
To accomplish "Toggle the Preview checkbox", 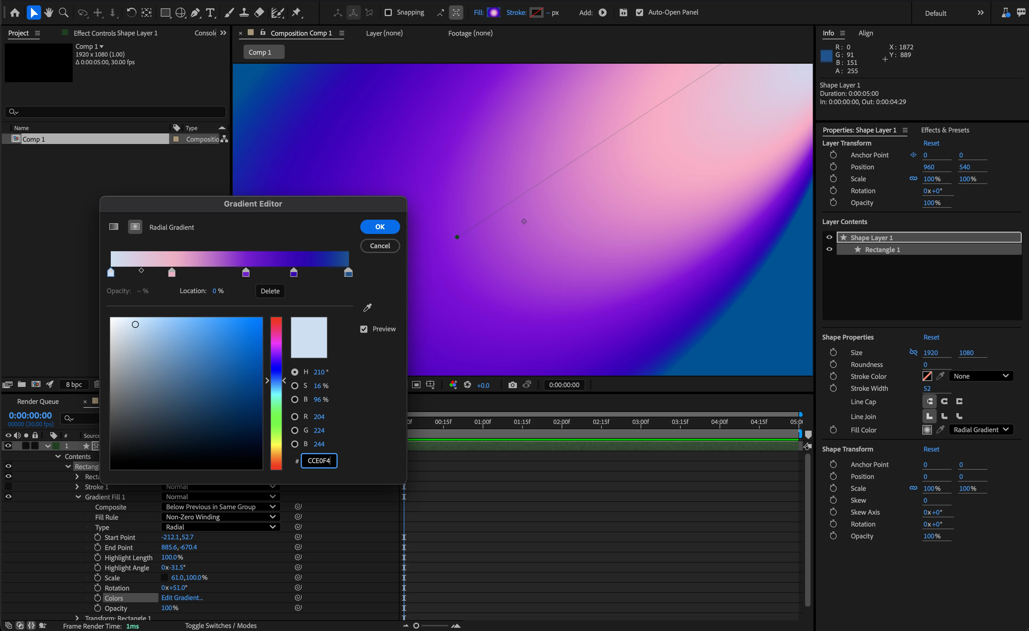I will point(364,329).
